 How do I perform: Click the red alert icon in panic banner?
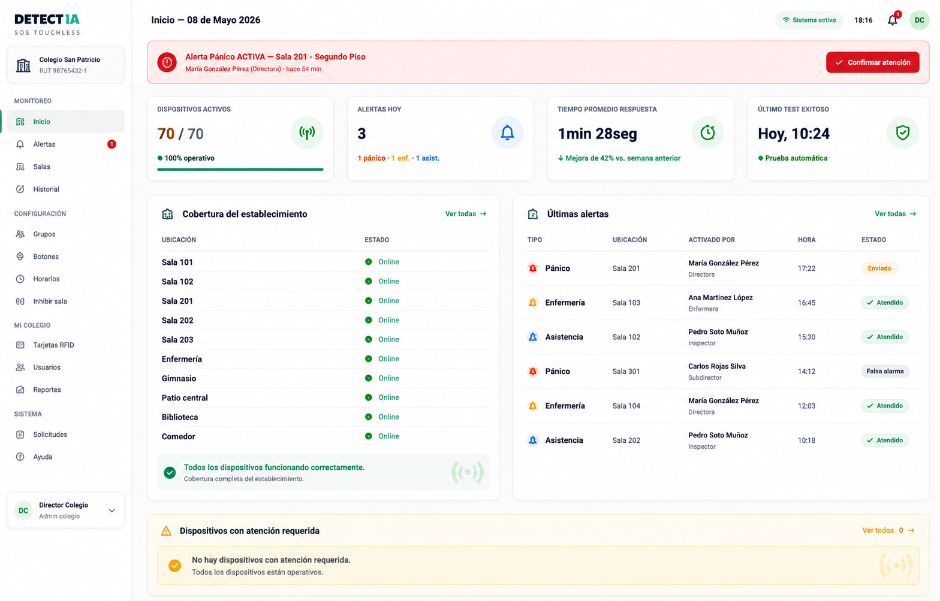(167, 62)
